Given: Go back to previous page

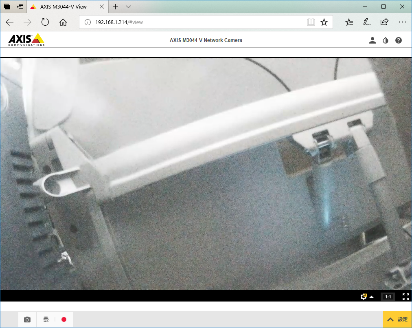Looking at the screenshot, I should click(x=10, y=22).
